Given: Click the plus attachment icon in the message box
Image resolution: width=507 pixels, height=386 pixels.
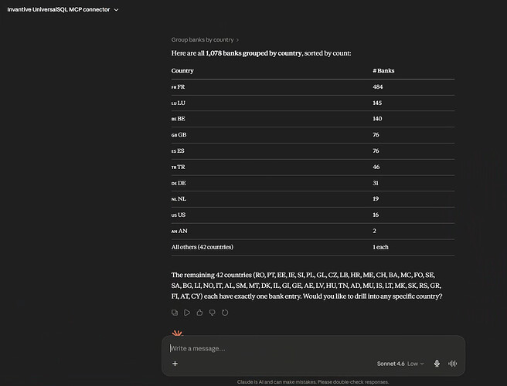Looking at the screenshot, I should point(175,364).
